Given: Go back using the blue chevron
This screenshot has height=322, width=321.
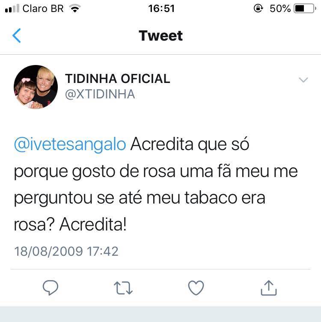Looking at the screenshot, I should click(17, 35).
